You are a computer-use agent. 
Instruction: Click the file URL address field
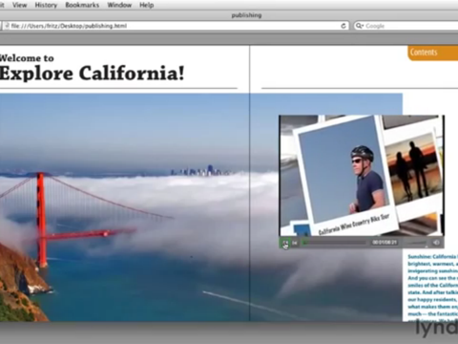point(175,26)
